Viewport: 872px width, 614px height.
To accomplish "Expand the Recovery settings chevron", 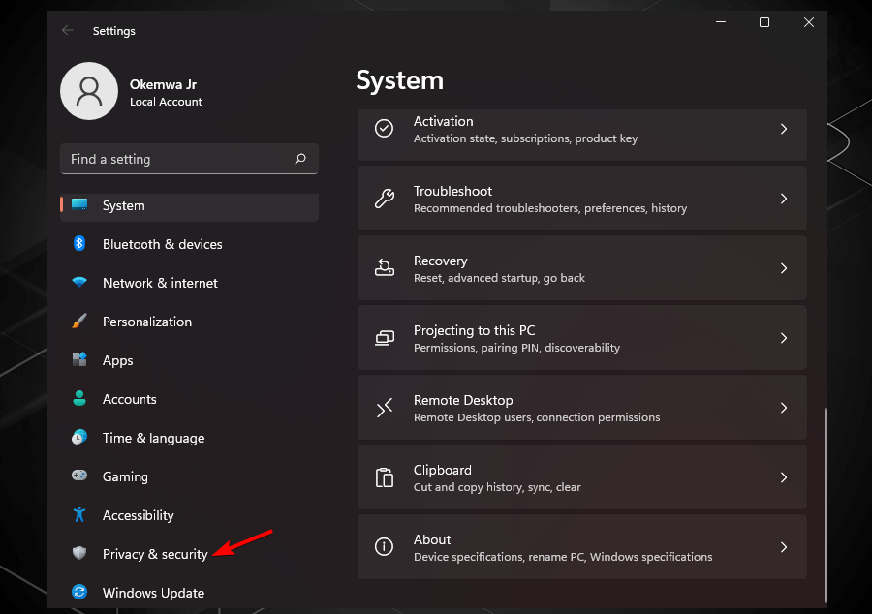I will 784,268.
